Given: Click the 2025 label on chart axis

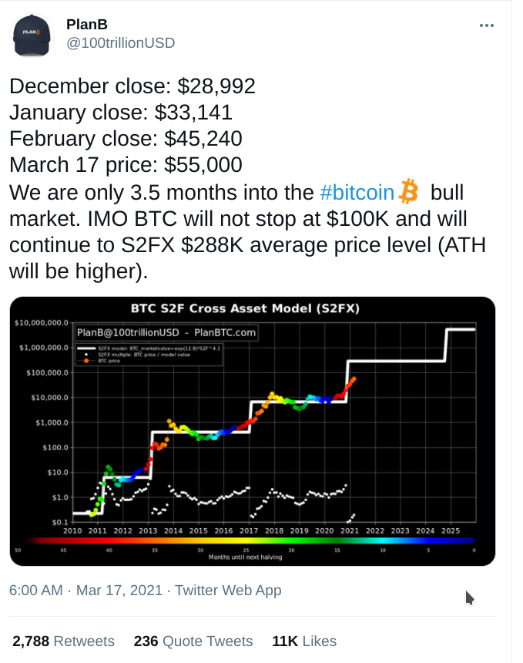Looking at the screenshot, I should 451,530.
